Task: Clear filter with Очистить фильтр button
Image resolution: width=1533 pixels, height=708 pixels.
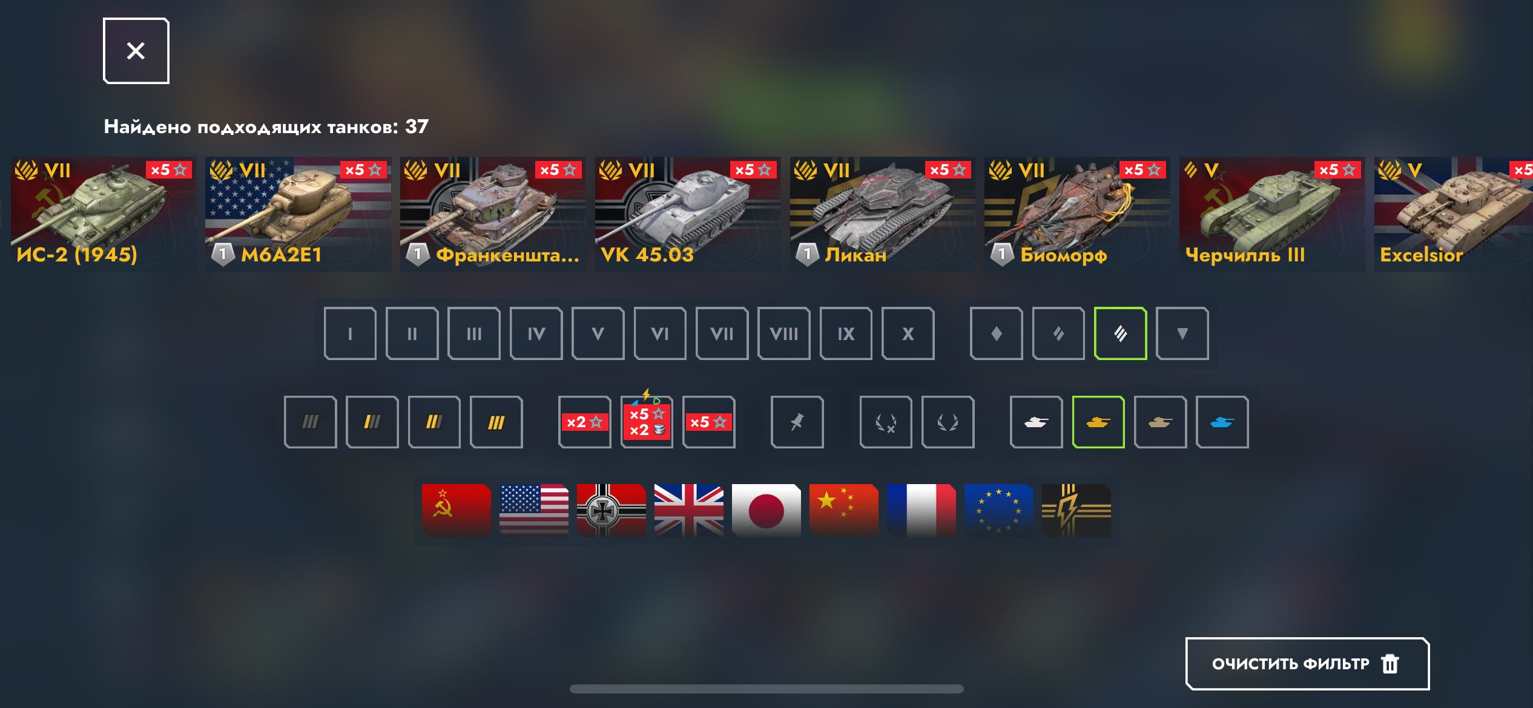Action: pos(1308,664)
